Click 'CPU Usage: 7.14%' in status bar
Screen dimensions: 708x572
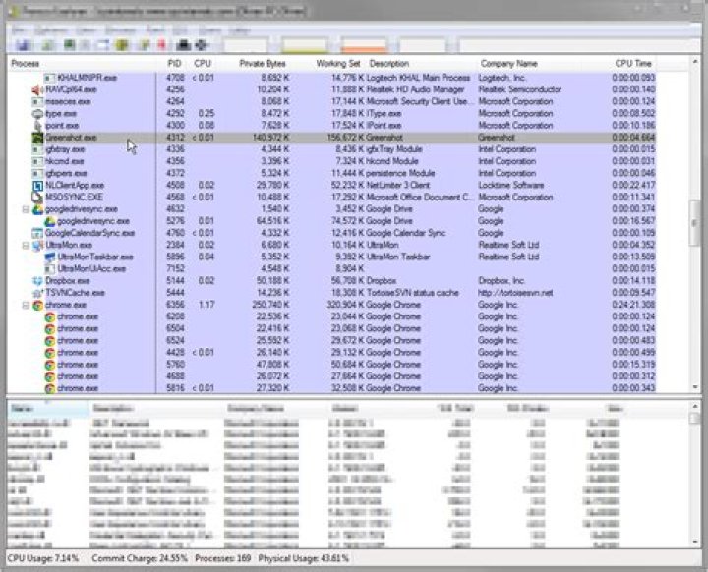(43, 558)
